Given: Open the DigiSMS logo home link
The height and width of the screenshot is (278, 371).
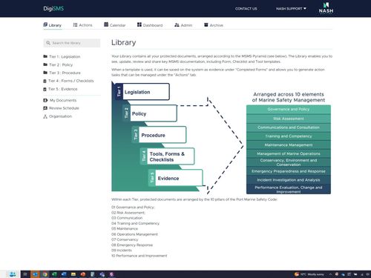Looking at the screenshot, I should point(53,8).
